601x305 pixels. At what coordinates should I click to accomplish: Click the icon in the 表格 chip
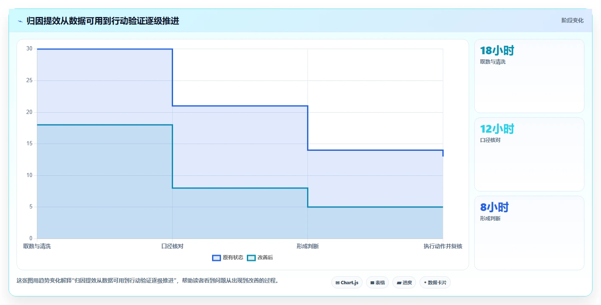pos(372,283)
